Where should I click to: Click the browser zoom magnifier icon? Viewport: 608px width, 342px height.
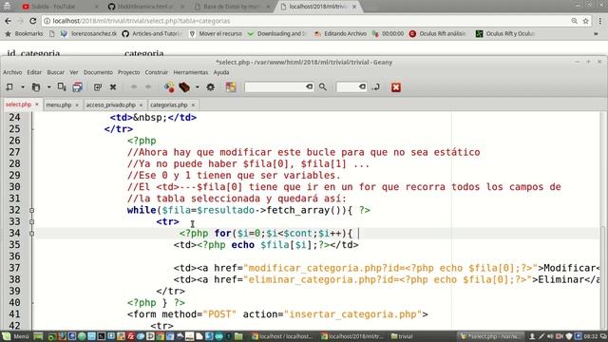[574, 21]
